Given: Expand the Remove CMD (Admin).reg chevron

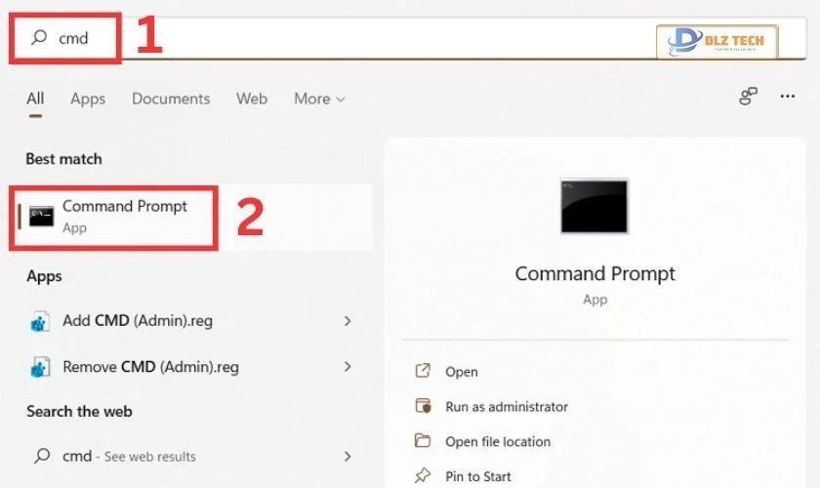Looking at the screenshot, I should tap(348, 367).
